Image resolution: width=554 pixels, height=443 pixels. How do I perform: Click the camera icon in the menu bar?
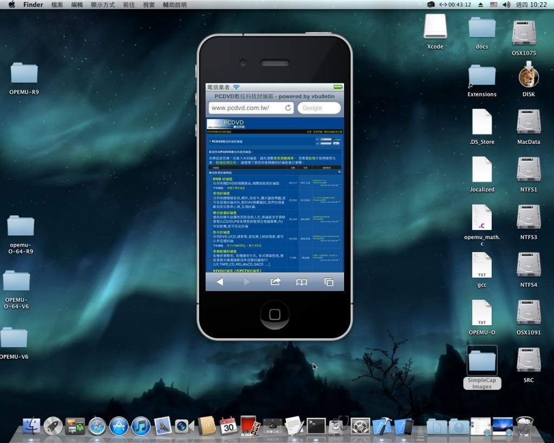[431, 4]
